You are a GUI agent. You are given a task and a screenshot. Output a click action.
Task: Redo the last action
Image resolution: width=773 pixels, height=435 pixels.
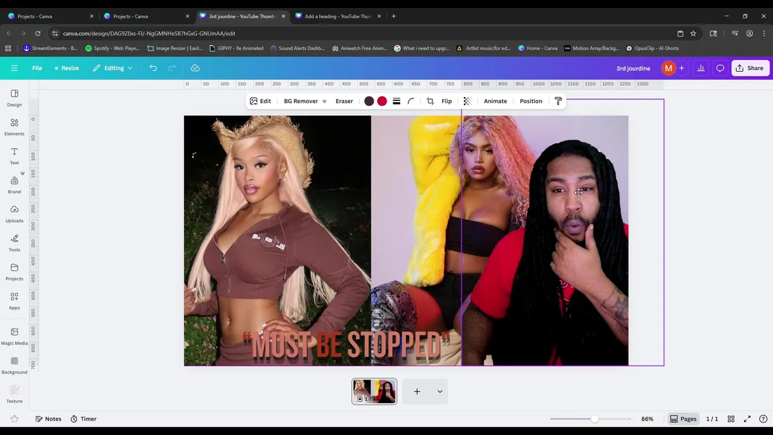click(x=172, y=68)
